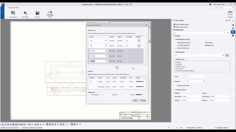Click OK in Drawing size settings
This screenshot has width=236, height=132.
(x=135, y=100)
